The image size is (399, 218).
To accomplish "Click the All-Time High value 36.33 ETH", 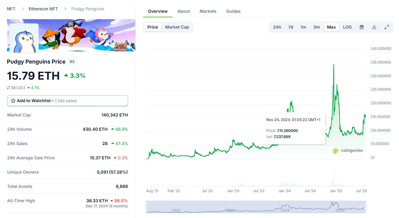I will coord(97,201).
